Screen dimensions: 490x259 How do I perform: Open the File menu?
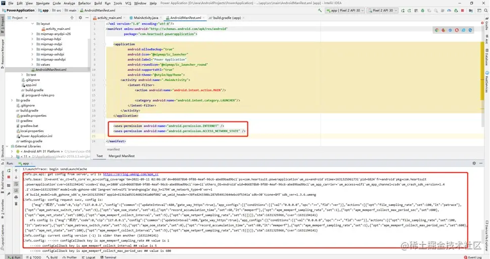click(x=11, y=3)
